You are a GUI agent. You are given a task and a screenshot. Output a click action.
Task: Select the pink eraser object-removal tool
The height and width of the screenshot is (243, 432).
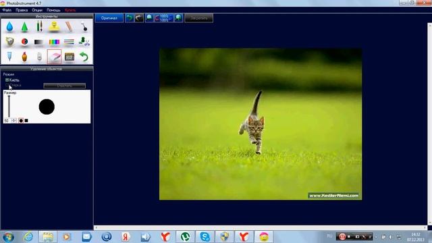54,57
